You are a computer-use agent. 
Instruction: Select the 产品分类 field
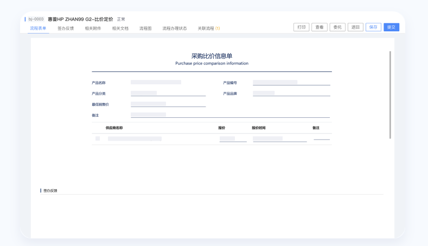pos(168,94)
